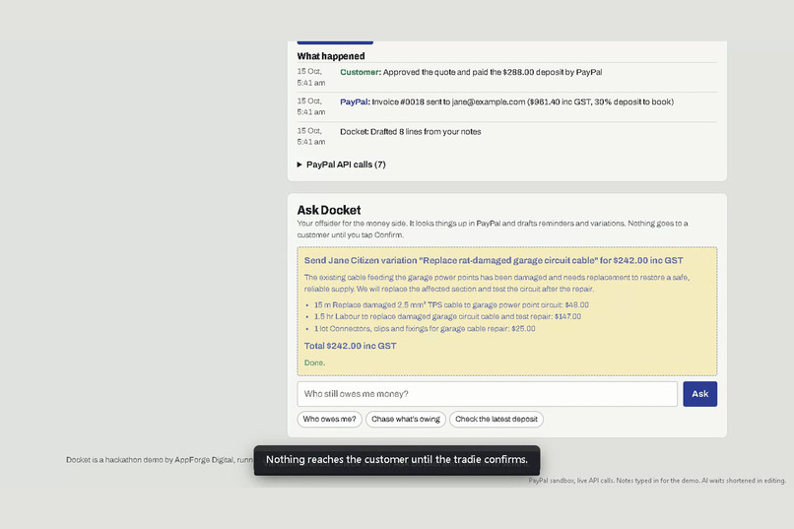The height and width of the screenshot is (529, 794).
Task: Select the 'Who owes me?' suggestion chip
Action: [x=330, y=419]
